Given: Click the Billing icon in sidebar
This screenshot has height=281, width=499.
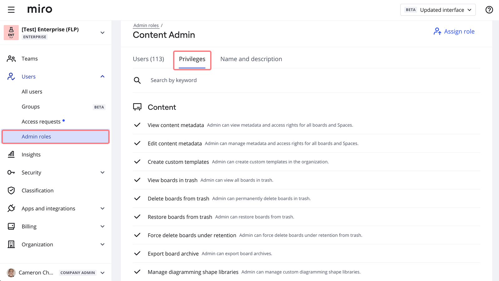Looking at the screenshot, I should point(11,226).
